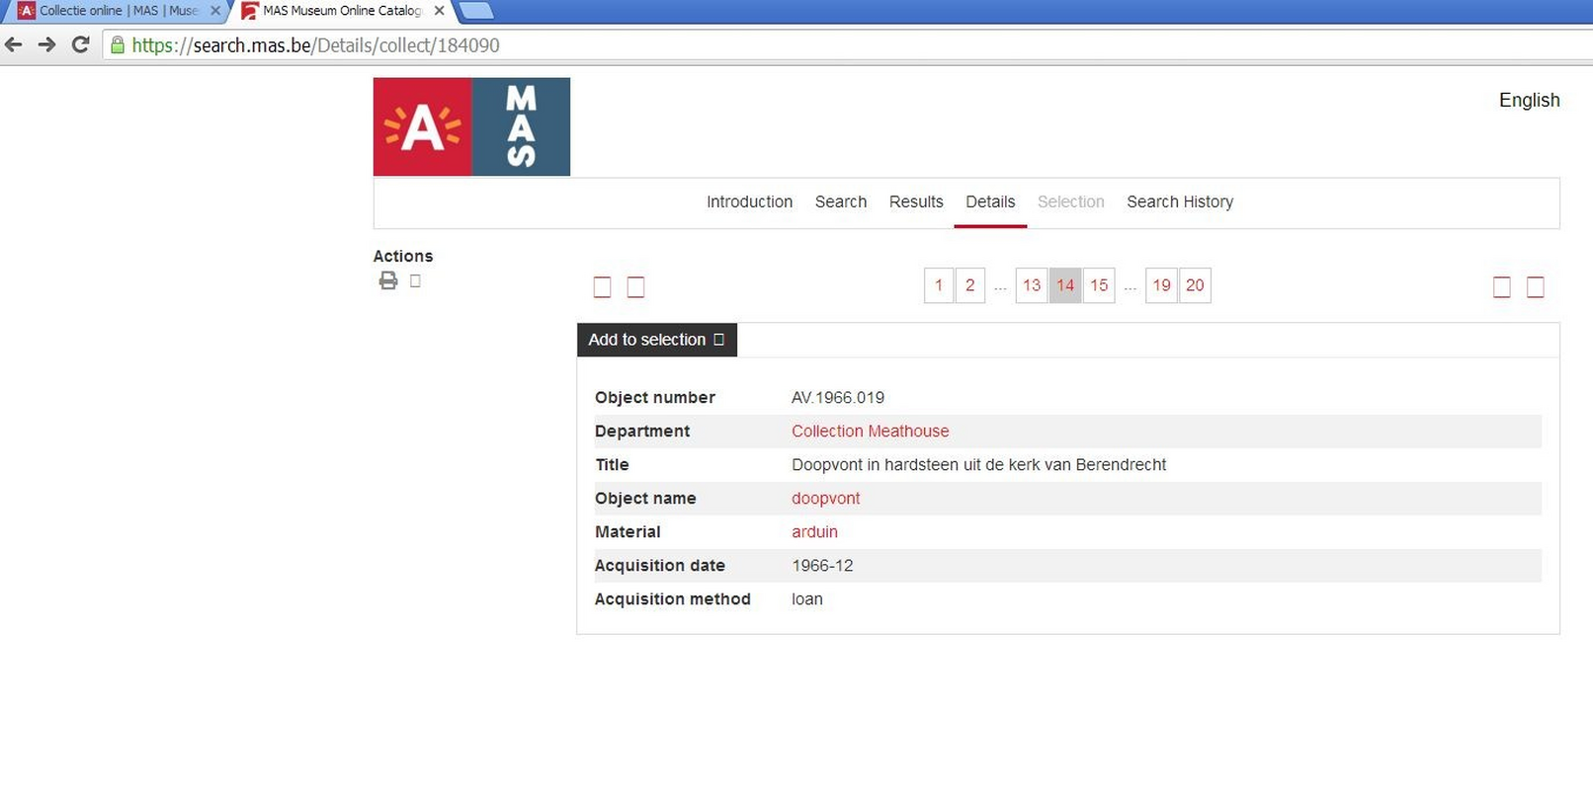Click the padlock icon in the address bar
1593x790 pixels.
click(x=118, y=45)
